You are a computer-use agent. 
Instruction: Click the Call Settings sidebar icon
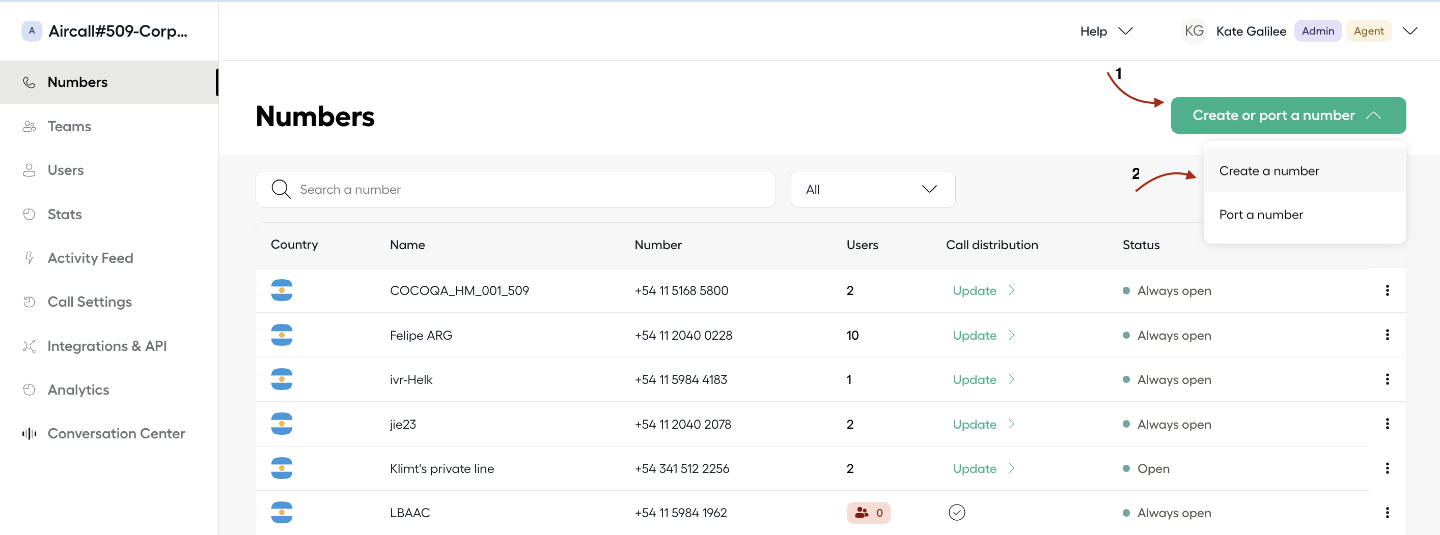tap(29, 302)
